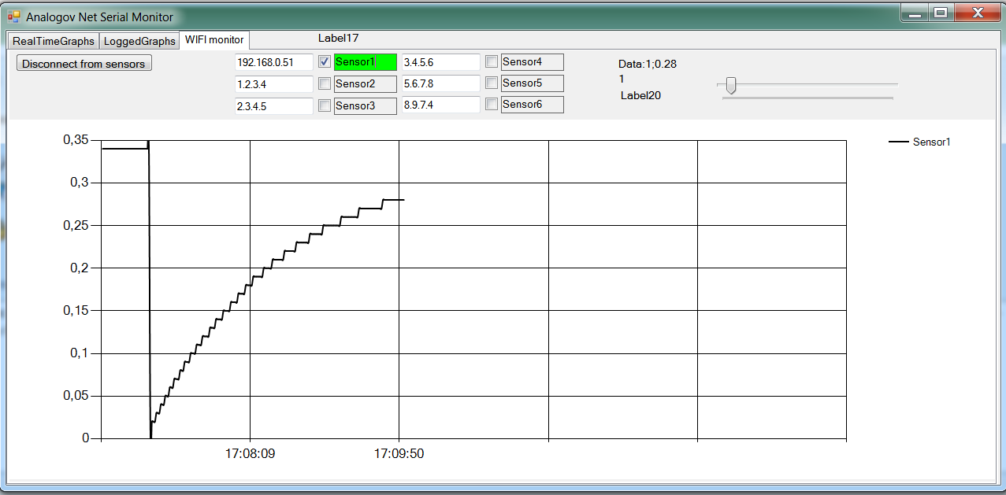Check the Sensor4 checkbox

[492, 61]
